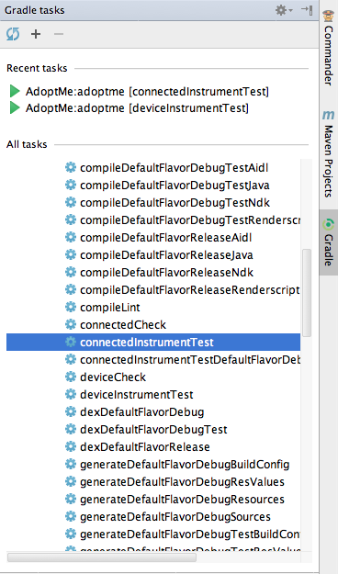Select the connectedInstrumentTest task
Viewport: 338px width, 574px height.
(x=153, y=342)
